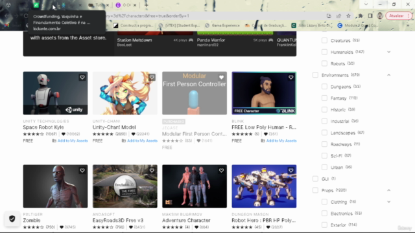Open the Module 1 Quiz bookmark
The height and width of the screenshot is (233, 415).
(358, 26)
